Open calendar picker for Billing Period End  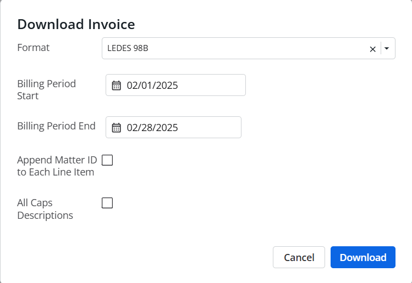(x=117, y=128)
